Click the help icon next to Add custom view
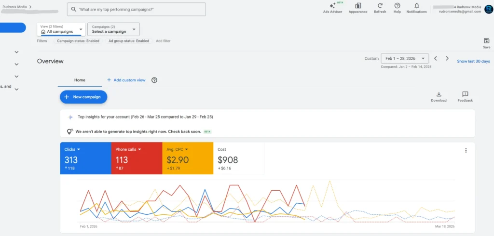This screenshot has width=494, height=236. click(x=154, y=80)
